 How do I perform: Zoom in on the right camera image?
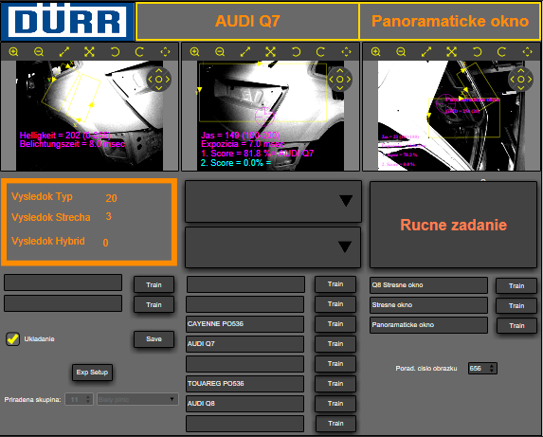click(x=375, y=52)
